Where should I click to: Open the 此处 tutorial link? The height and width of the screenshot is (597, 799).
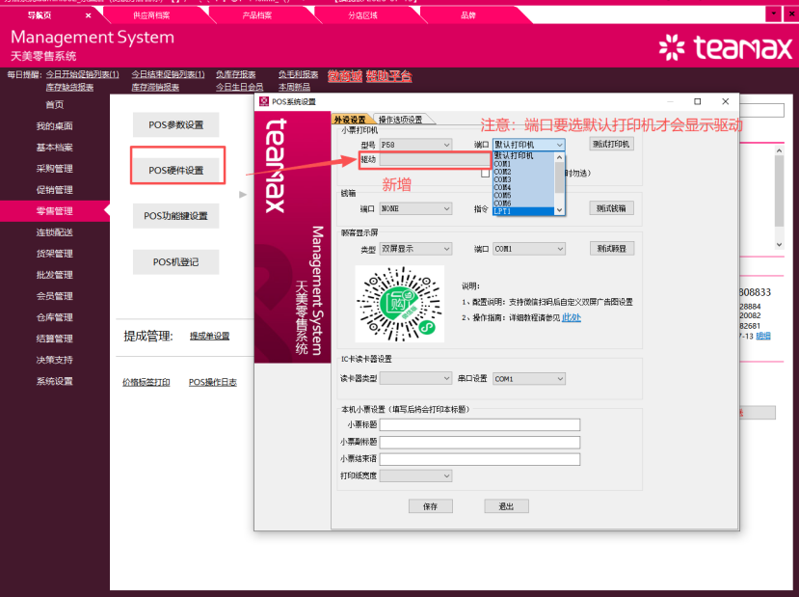(572, 317)
